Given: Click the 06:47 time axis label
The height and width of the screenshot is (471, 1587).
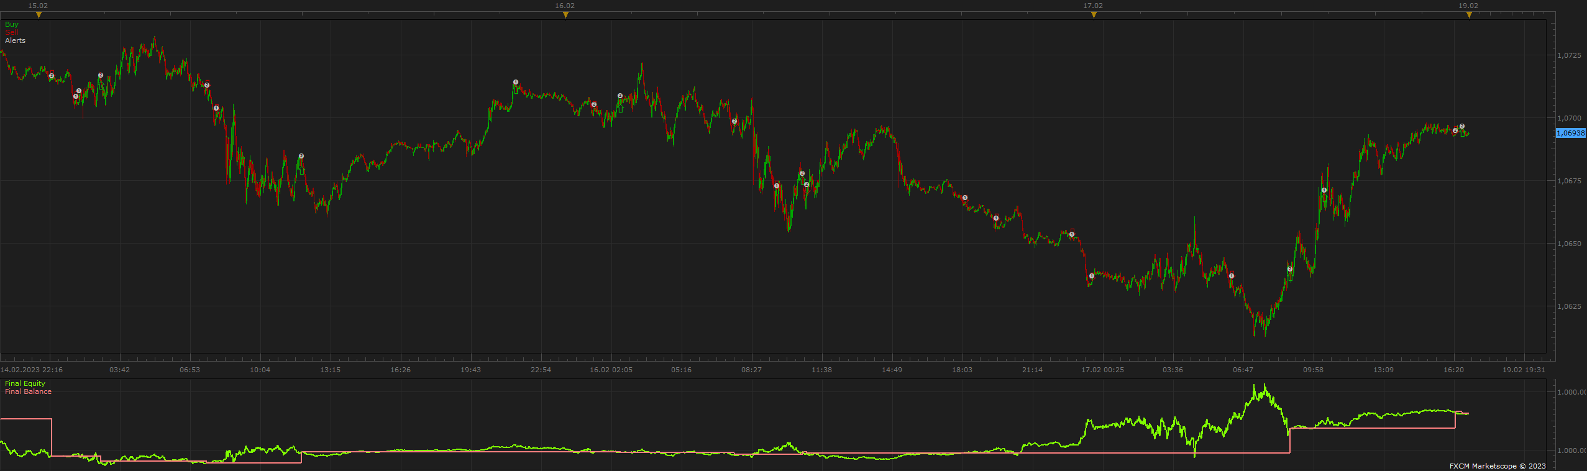Looking at the screenshot, I should click(x=1243, y=370).
